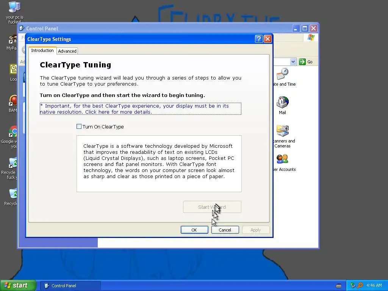This screenshot has height=291, width=388.
Task: Select the Introduction tab
Action: (x=42, y=50)
